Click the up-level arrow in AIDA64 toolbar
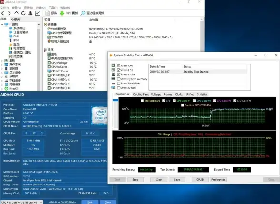The image size is (280, 204). click(x=16, y=13)
